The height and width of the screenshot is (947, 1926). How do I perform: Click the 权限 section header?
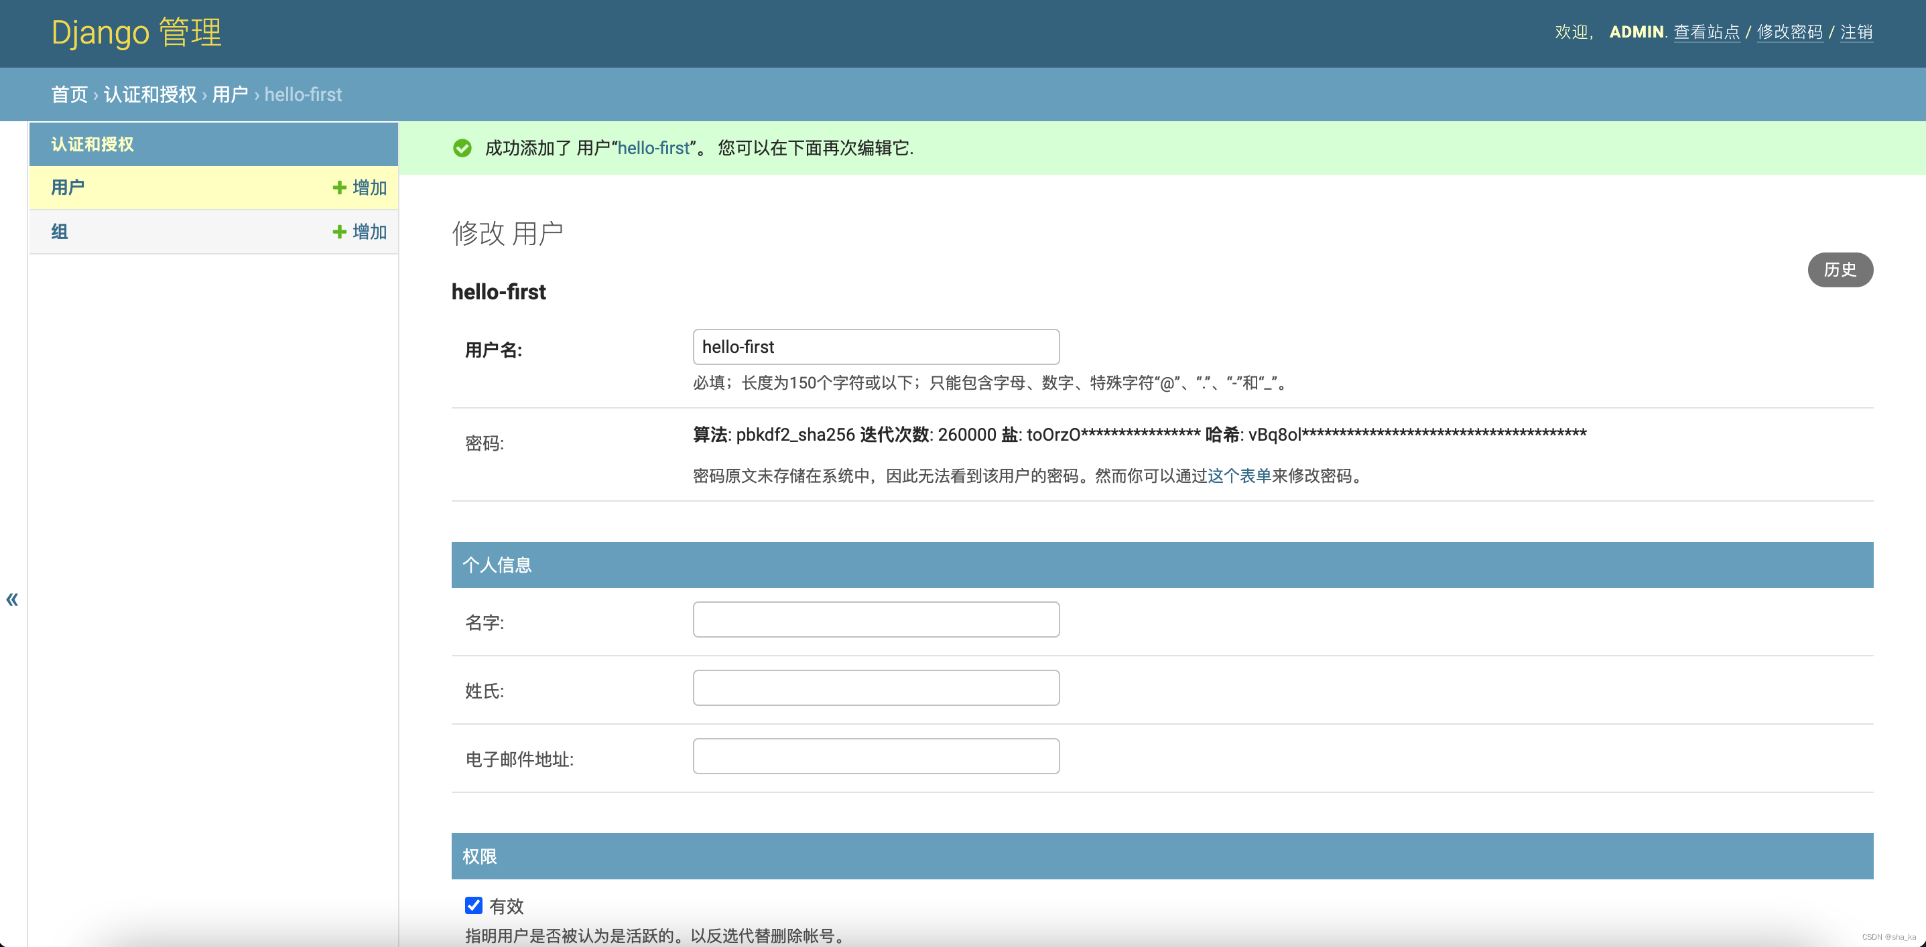(1162, 857)
